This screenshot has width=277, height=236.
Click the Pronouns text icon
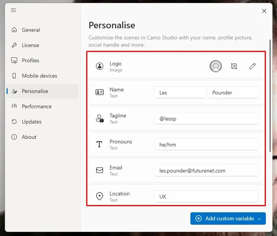pos(100,144)
